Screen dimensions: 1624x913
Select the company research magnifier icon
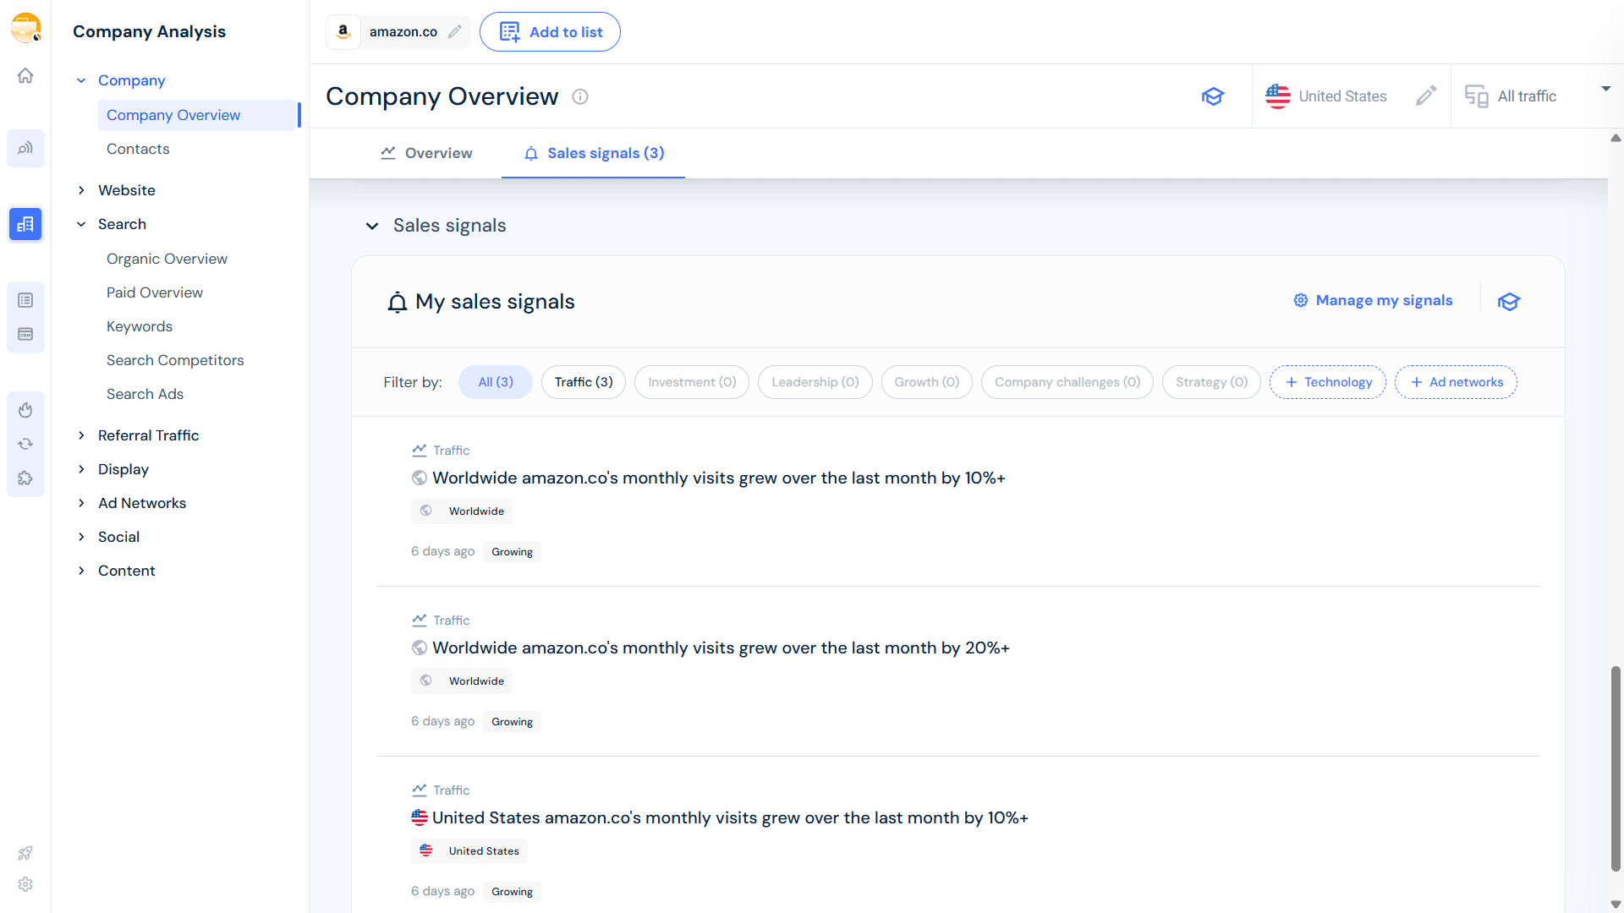25,148
